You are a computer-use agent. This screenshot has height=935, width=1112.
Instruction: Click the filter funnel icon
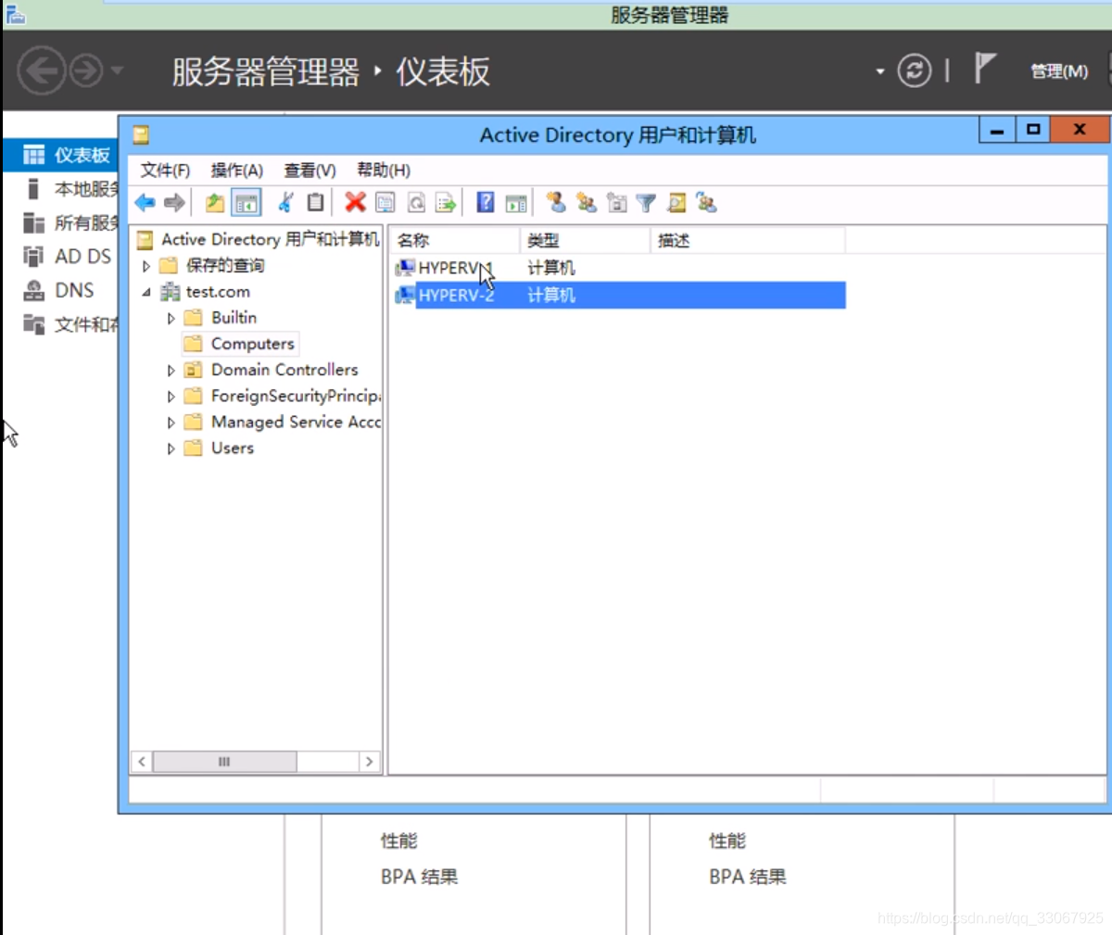pos(646,203)
